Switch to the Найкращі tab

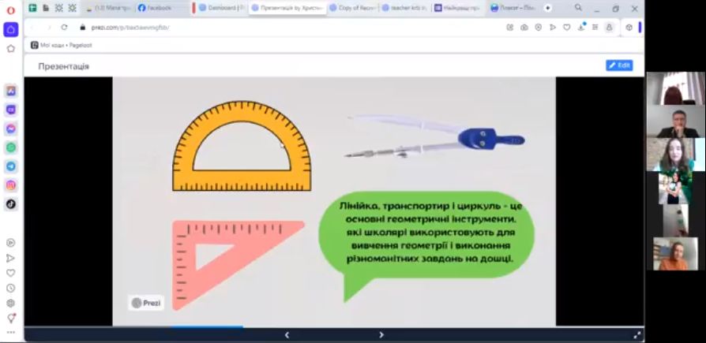tap(458, 8)
